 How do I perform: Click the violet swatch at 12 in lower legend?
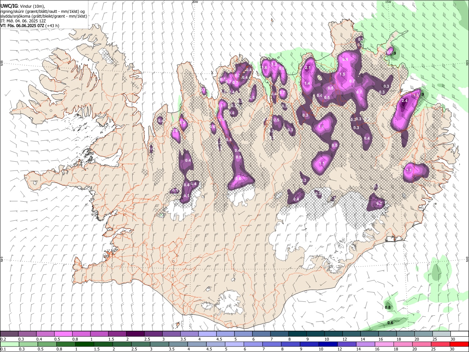[346, 344]
